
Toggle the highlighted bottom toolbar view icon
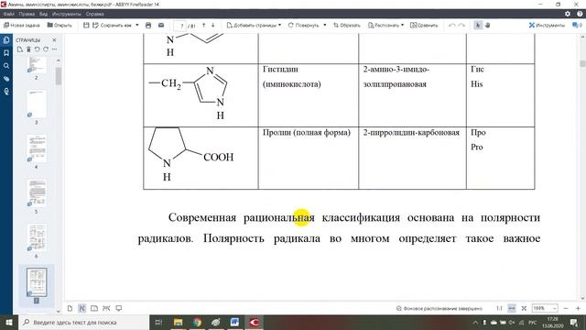pos(81,308)
